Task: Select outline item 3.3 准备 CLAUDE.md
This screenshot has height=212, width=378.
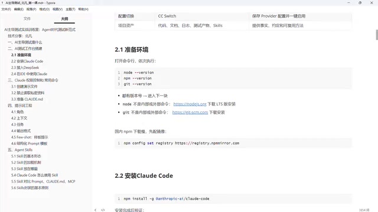Action: (x=27, y=100)
